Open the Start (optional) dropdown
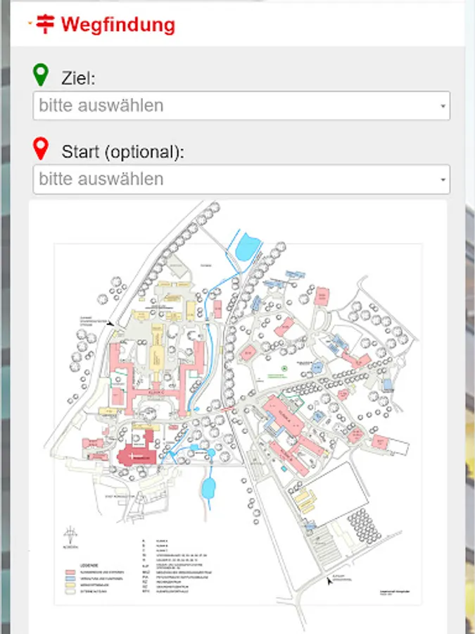The image size is (475, 634). click(x=241, y=179)
